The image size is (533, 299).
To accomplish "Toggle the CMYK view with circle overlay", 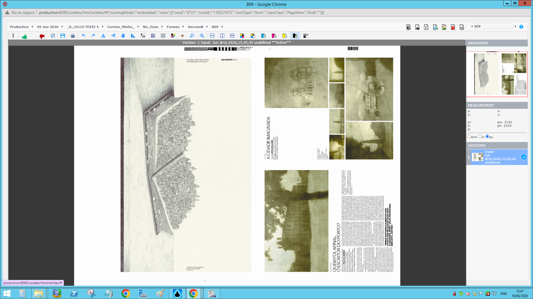I will pos(253,36).
